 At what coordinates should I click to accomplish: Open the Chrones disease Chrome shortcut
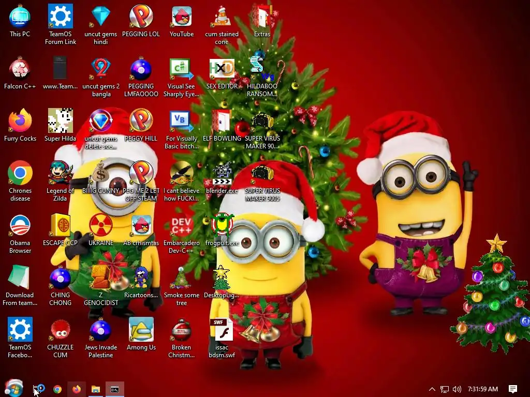(x=20, y=181)
